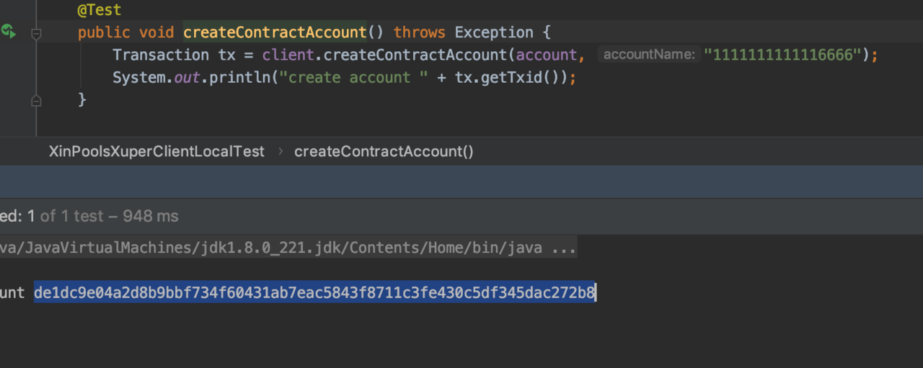This screenshot has height=368, width=923.
Task: Click the Exception class in throws clause
Action: pyautogui.click(x=493, y=32)
